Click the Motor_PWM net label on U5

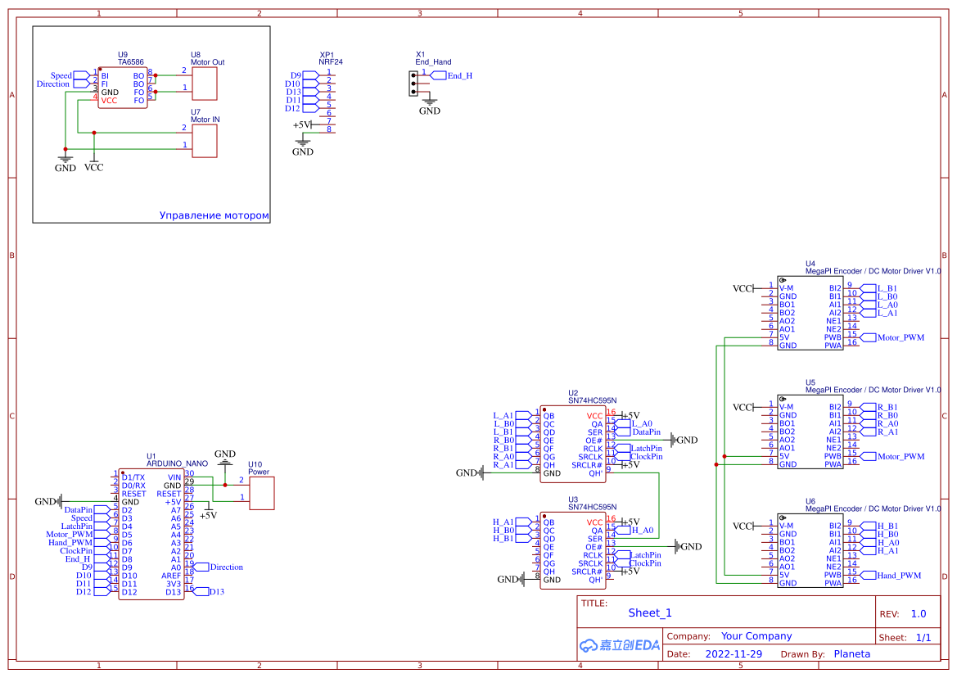895,456
